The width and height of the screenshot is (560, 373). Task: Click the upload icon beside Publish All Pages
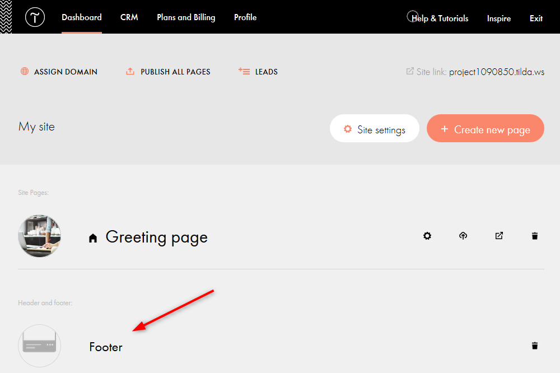(x=130, y=72)
